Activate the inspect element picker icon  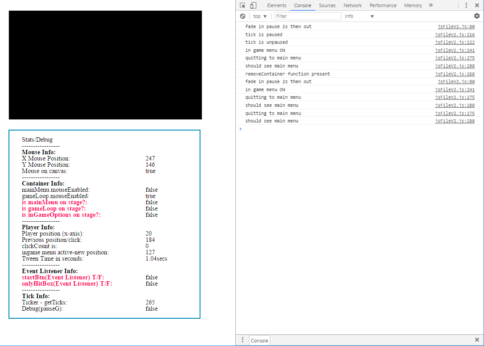[x=242, y=5]
